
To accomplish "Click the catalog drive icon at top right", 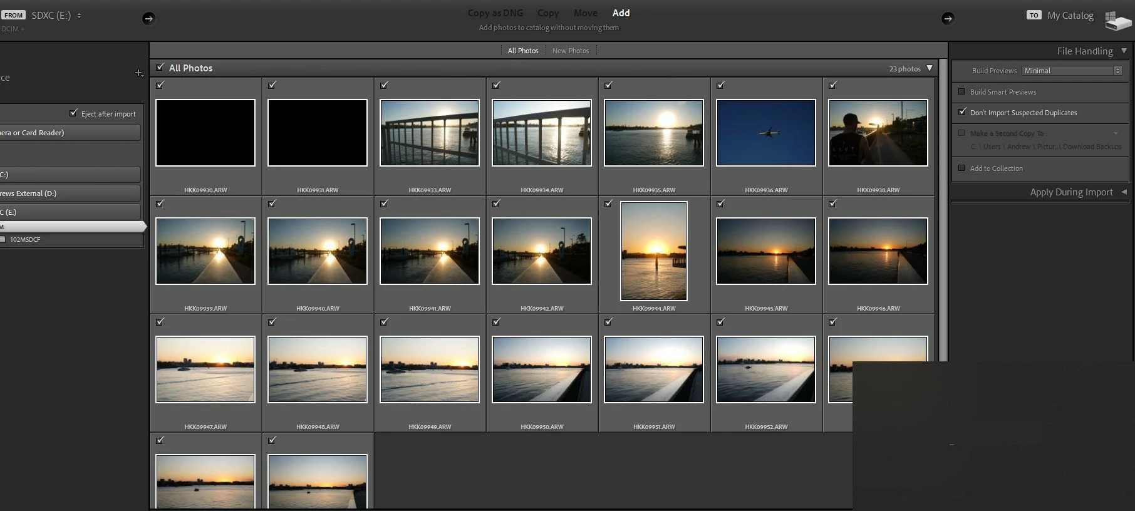I will click(x=1118, y=20).
